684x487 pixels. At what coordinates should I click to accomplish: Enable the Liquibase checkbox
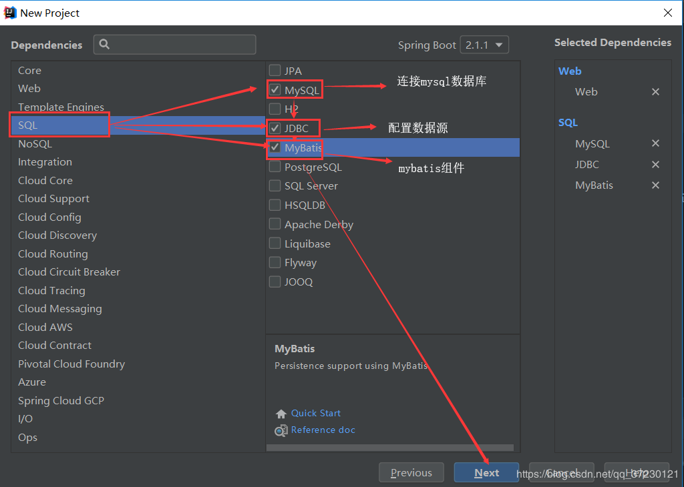click(x=275, y=243)
